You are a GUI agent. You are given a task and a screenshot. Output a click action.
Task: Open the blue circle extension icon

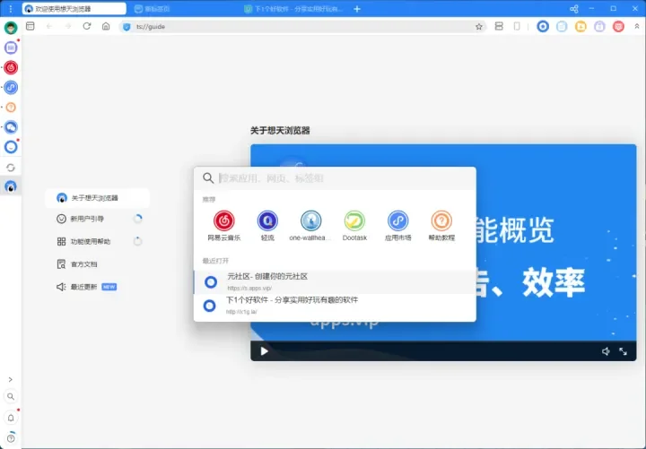pyautogui.click(x=543, y=27)
